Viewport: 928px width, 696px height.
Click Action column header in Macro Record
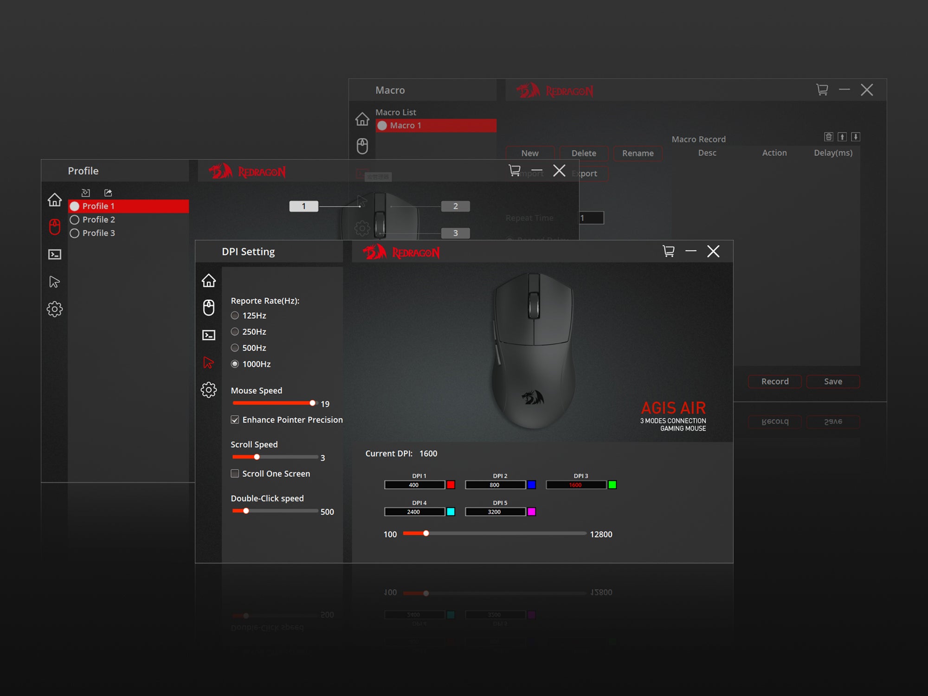(774, 153)
